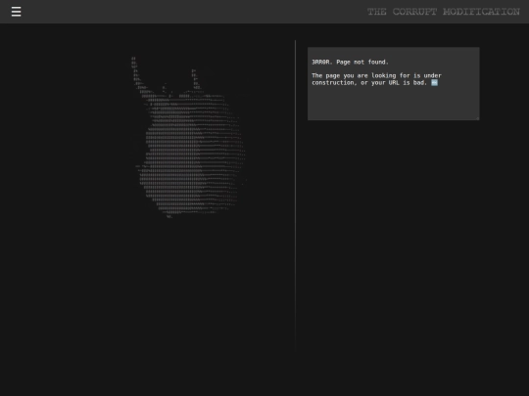The width and height of the screenshot is (529, 396).
Task: Click the '3RR0R. Page not found.' text
Action: click(x=350, y=62)
